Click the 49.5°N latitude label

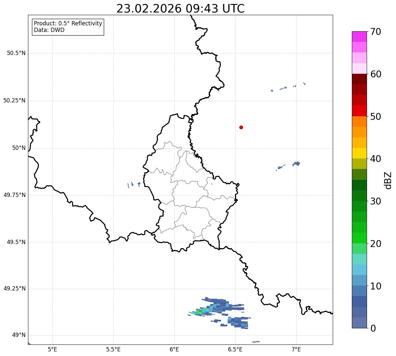coord(16,242)
